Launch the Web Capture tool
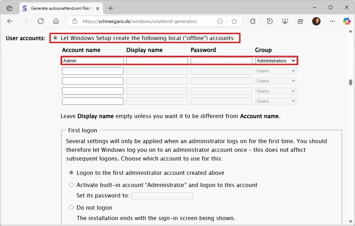This screenshot has height=226, width=355. coord(285,21)
